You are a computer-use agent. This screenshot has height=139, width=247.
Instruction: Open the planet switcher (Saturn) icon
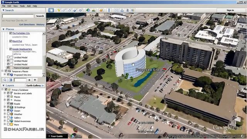coord(101,10)
